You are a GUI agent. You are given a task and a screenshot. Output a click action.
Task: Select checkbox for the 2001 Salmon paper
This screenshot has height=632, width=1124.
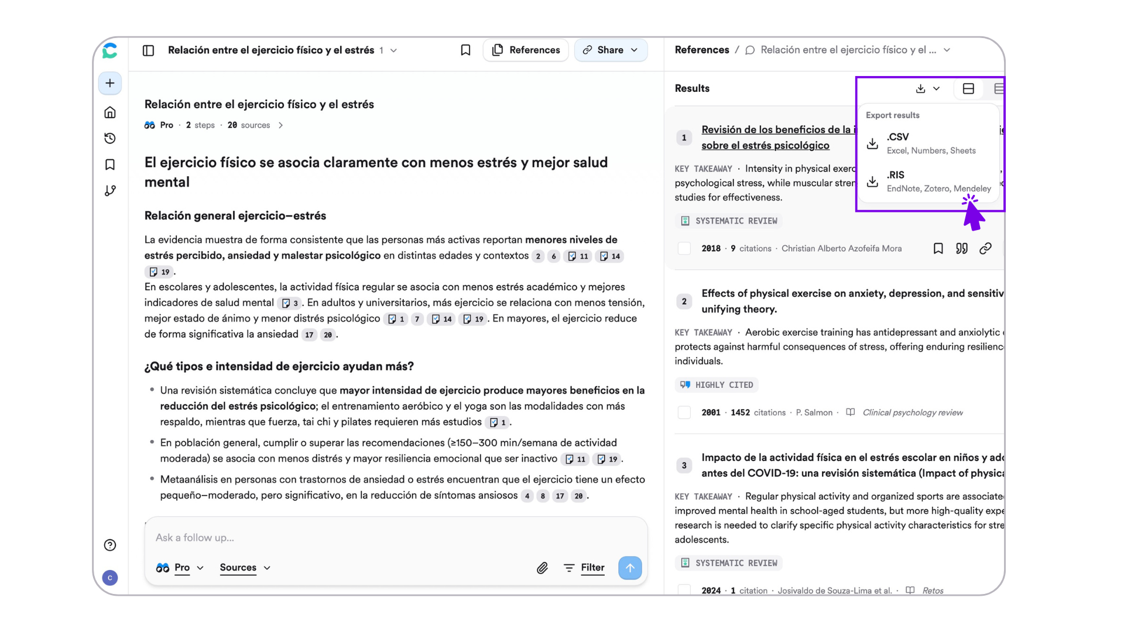[684, 413]
